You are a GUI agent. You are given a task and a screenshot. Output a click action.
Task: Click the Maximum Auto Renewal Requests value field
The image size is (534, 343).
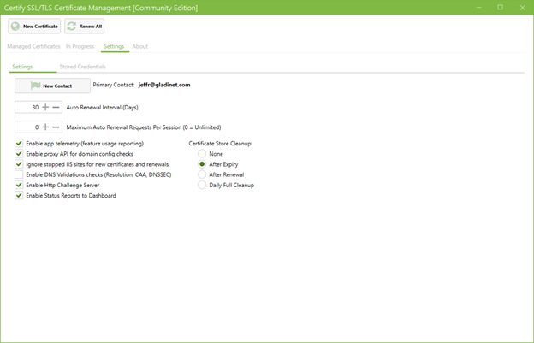pyautogui.click(x=28, y=127)
